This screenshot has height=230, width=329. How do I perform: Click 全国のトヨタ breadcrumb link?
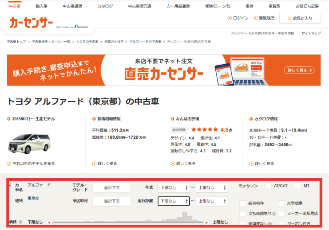114,42
